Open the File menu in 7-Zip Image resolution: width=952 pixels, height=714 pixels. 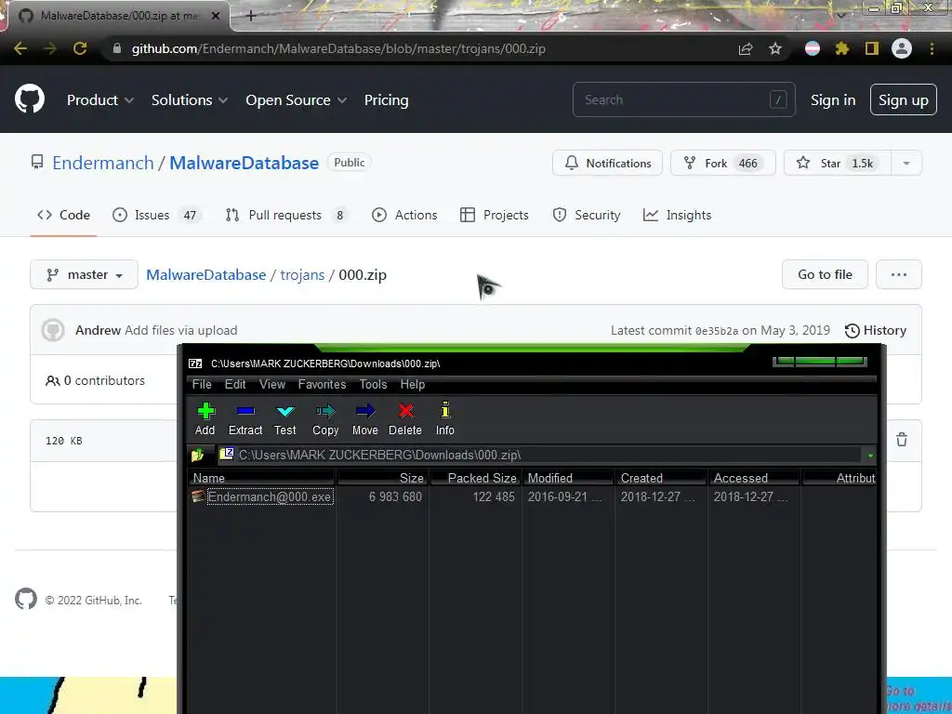202,384
